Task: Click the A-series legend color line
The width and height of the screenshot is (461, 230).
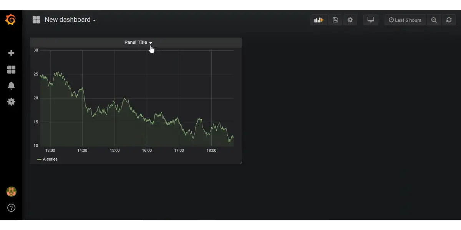Action: pos(39,159)
